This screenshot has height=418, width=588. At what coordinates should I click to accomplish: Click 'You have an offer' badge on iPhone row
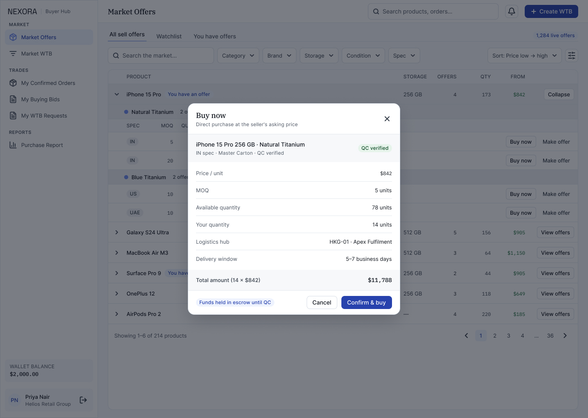[189, 94]
